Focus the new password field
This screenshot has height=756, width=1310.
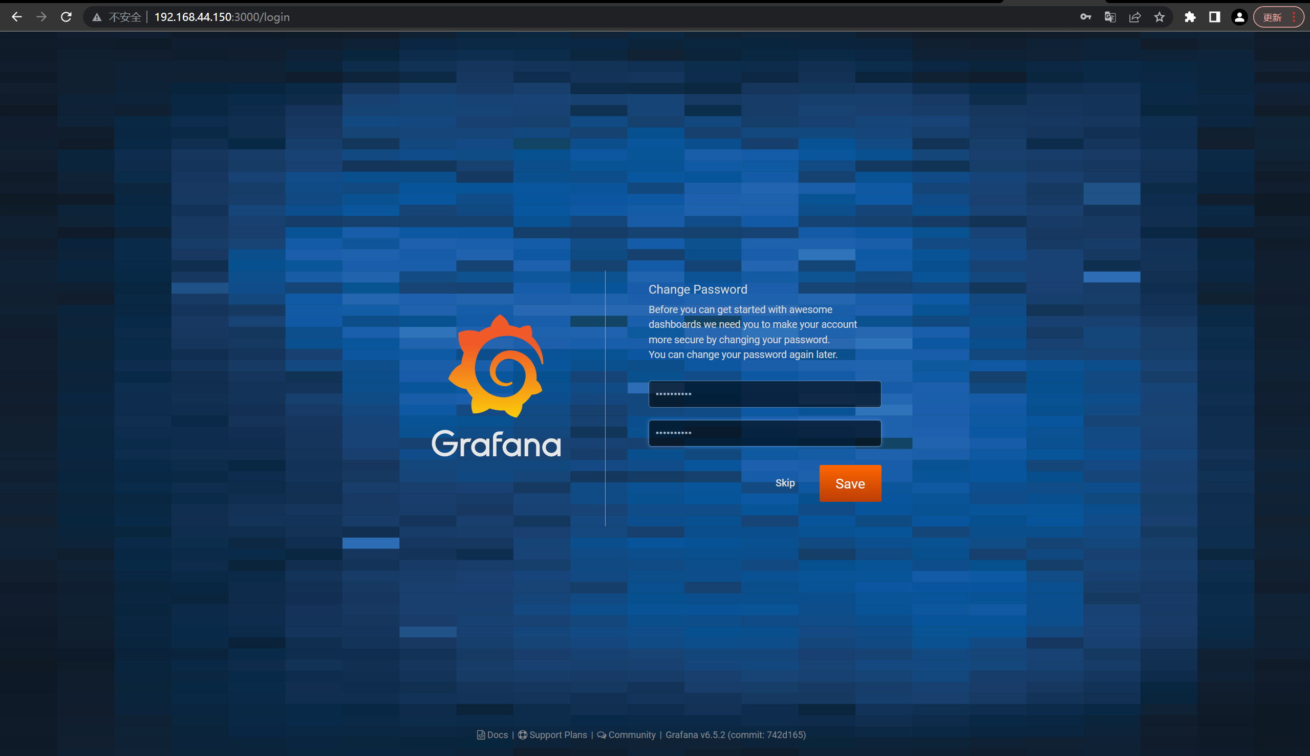click(764, 394)
